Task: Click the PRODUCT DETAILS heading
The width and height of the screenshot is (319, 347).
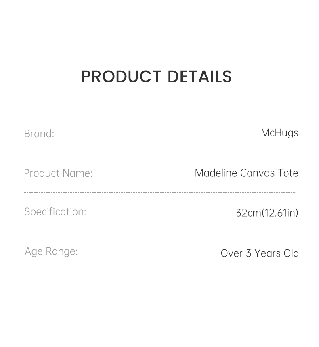Action: coord(157,77)
